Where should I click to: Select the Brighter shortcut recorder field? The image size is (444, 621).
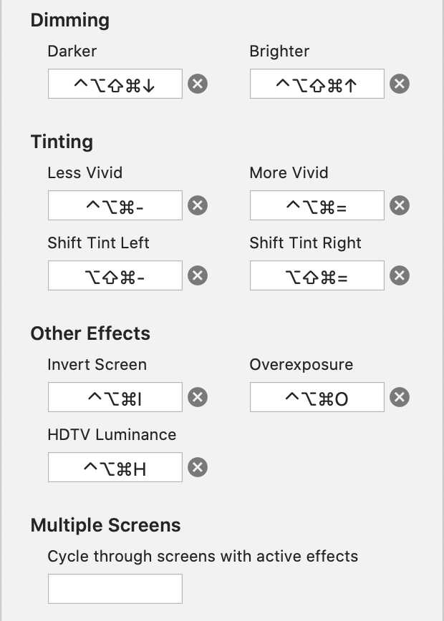point(317,84)
